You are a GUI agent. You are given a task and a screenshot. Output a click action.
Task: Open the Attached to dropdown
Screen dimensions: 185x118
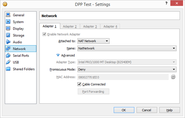coord(93,41)
